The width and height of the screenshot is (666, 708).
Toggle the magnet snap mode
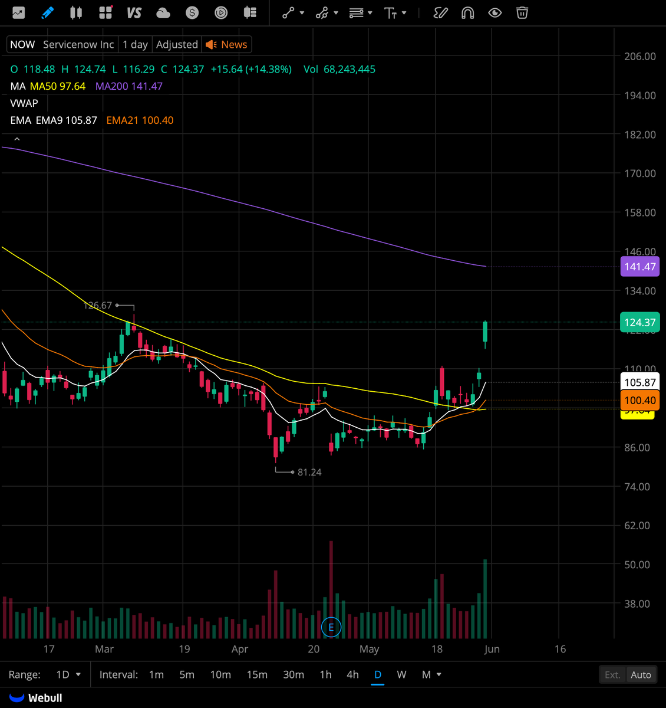point(468,12)
